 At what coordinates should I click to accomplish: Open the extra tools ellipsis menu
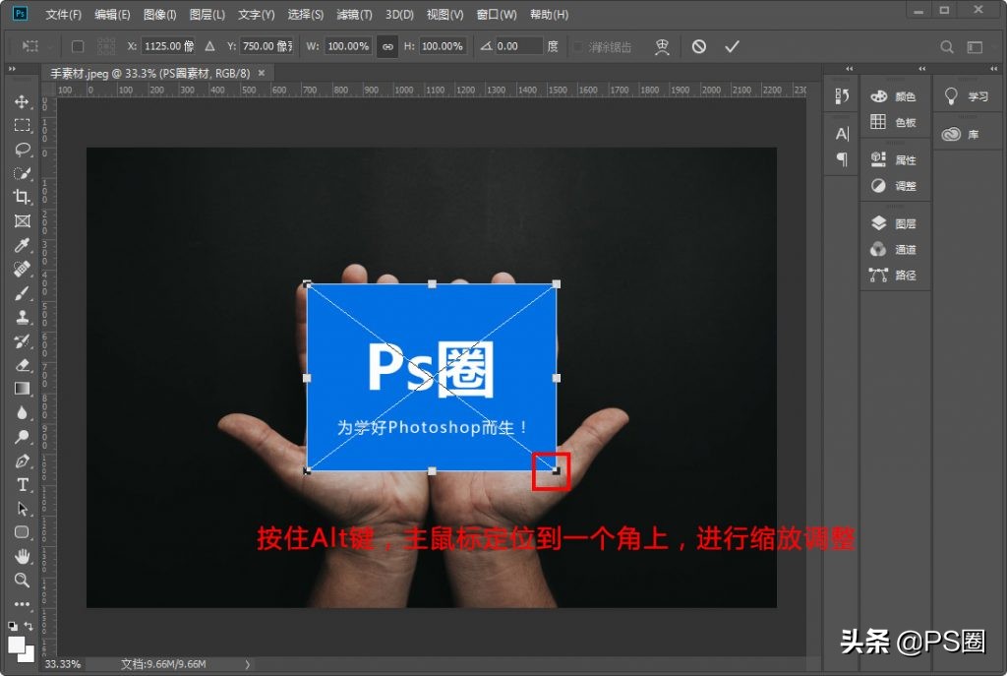click(x=22, y=604)
